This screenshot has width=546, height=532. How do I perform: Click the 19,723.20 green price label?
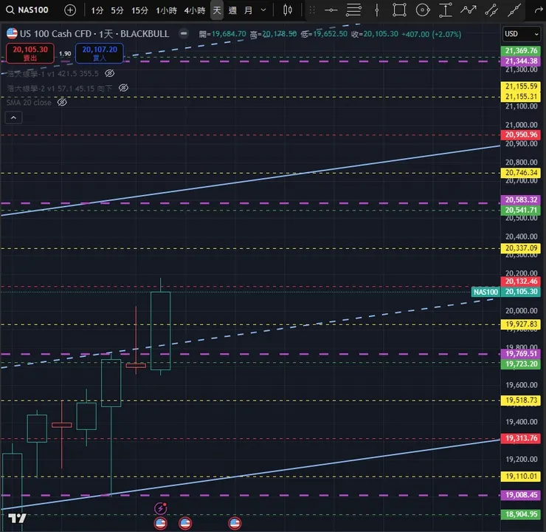click(x=521, y=364)
